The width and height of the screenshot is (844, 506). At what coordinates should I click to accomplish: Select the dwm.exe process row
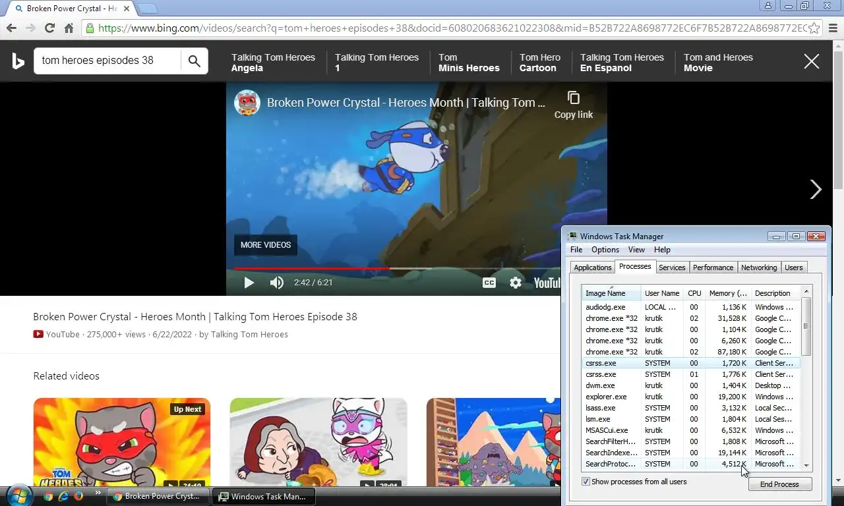coord(692,385)
